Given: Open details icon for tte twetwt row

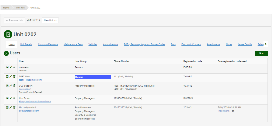Looking at the screenshot, I should coord(7,67).
